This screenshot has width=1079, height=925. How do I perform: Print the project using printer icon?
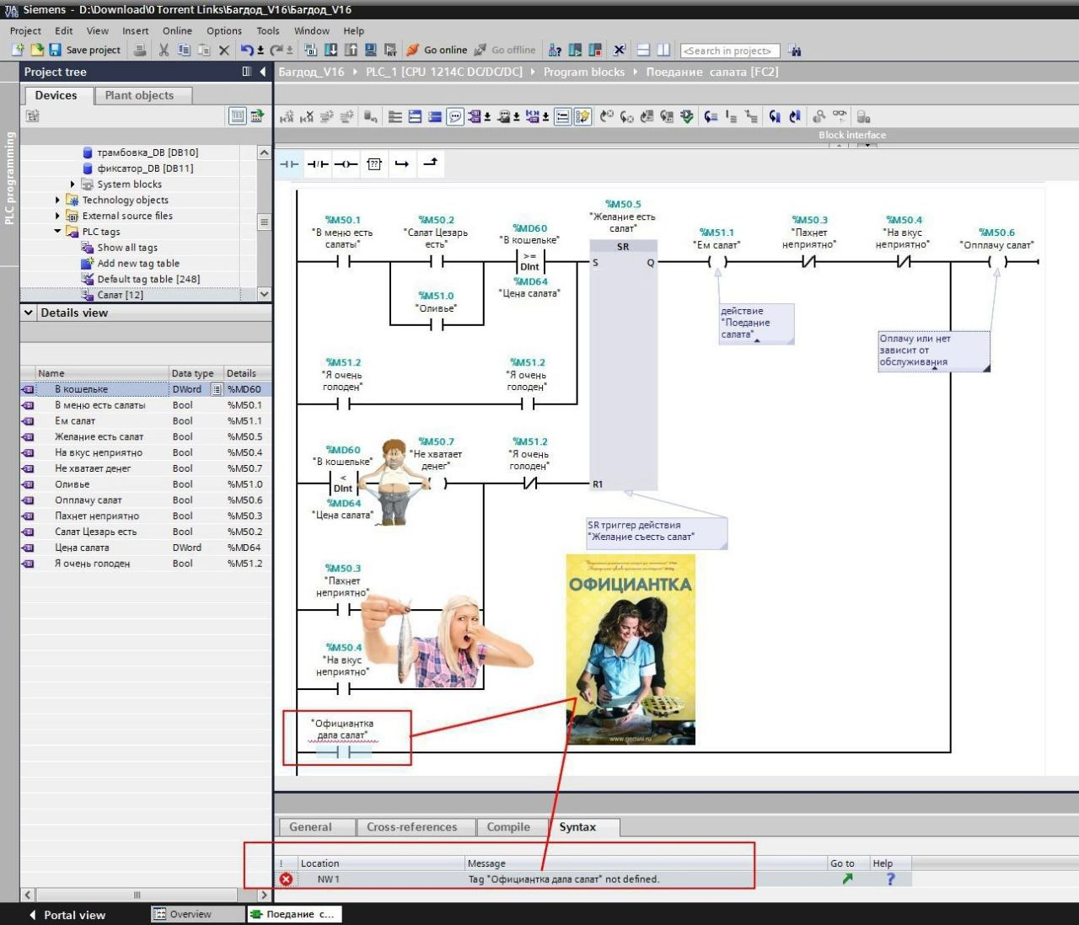point(140,51)
